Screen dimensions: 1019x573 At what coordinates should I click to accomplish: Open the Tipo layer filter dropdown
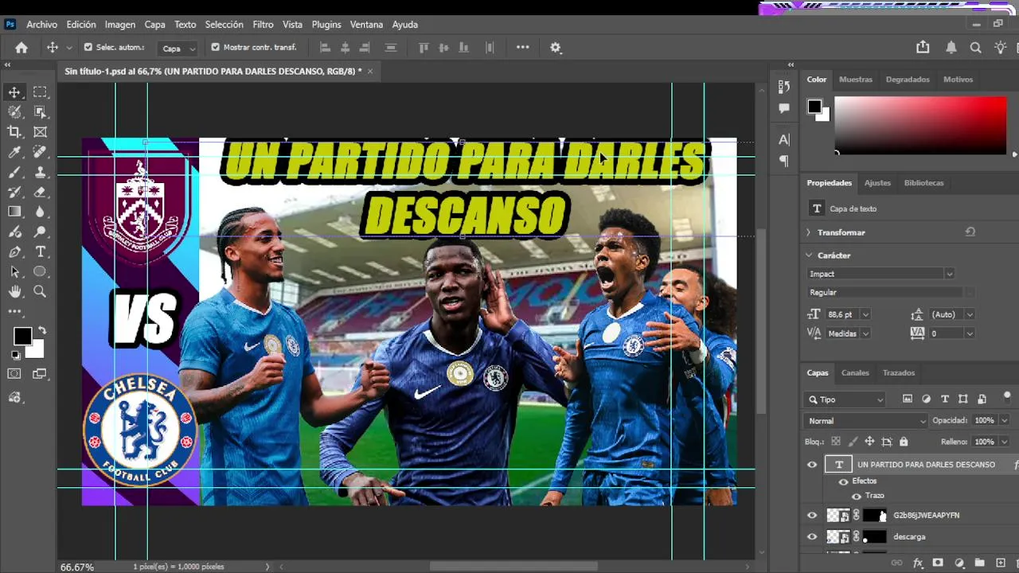846,400
